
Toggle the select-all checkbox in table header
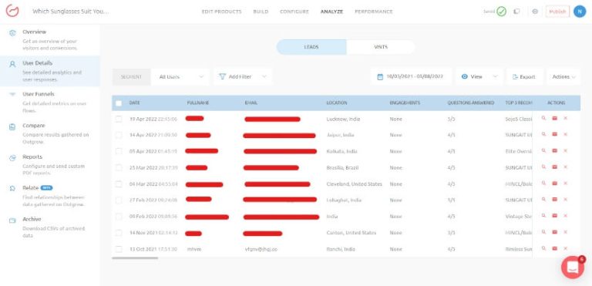click(x=119, y=103)
